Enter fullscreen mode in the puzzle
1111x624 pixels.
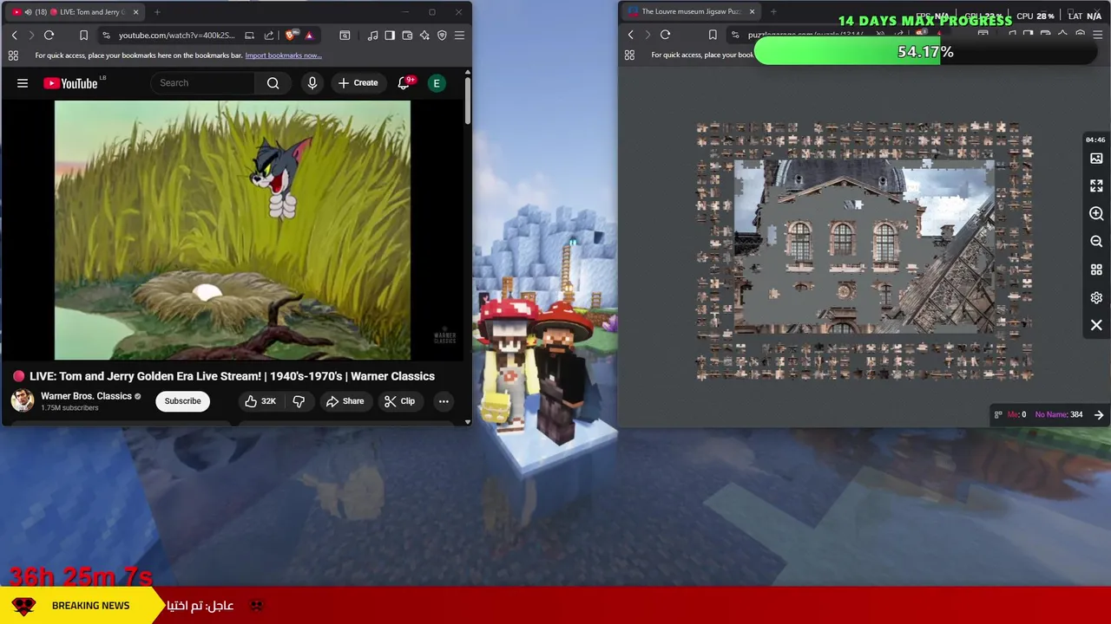click(1096, 186)
